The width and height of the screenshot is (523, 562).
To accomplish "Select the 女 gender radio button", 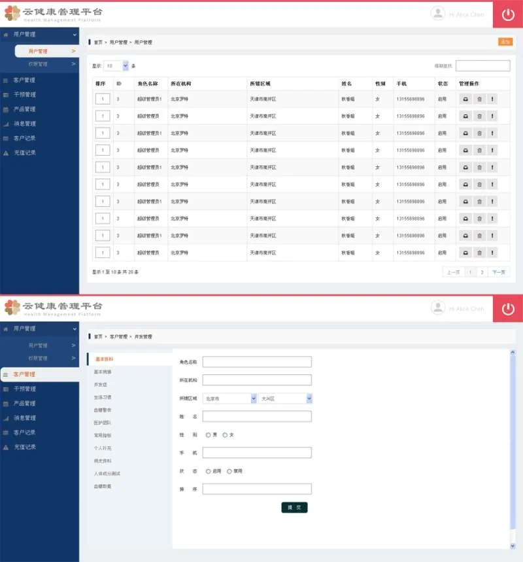I will [x=225, y=434].
